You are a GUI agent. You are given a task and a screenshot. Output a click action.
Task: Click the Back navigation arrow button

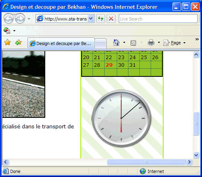point(8,19)
